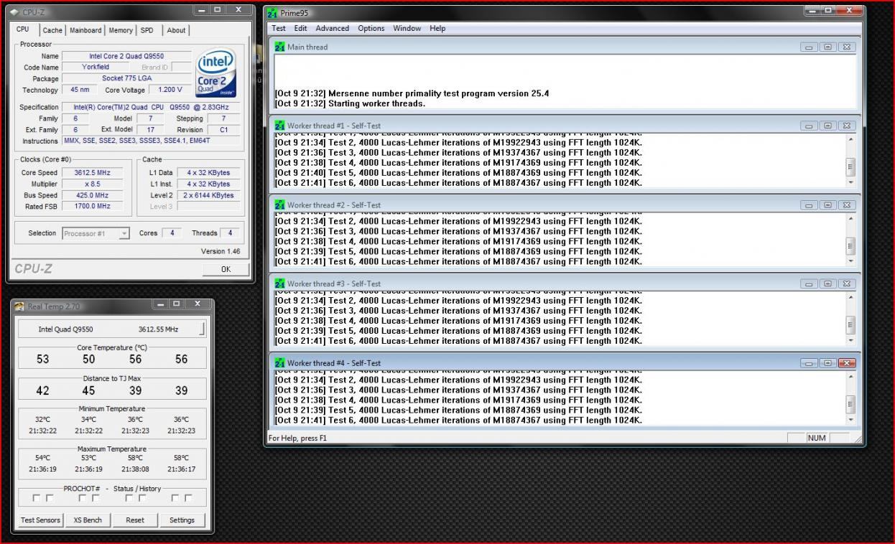Click the Worker thread #4 window icon

point(279,363)
